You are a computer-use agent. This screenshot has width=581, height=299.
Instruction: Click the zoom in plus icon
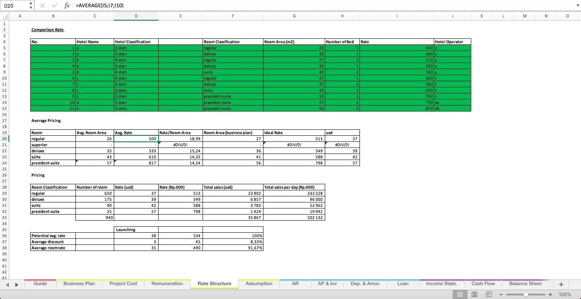tap(550, 295)
